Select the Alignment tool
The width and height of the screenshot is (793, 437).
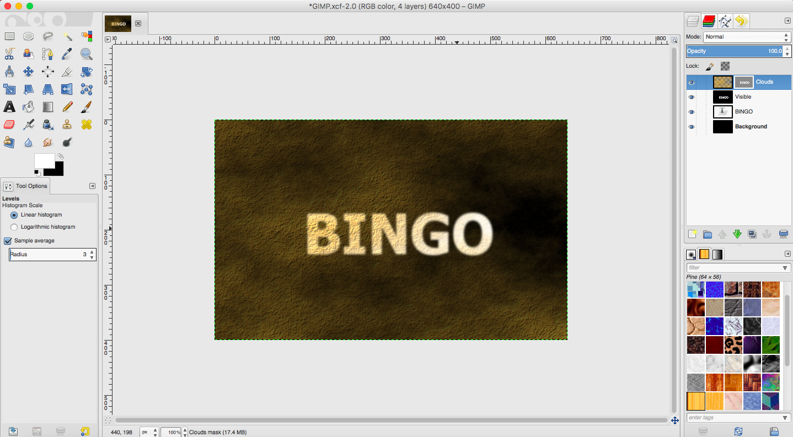pyautogui.click(x=48, y=72)
